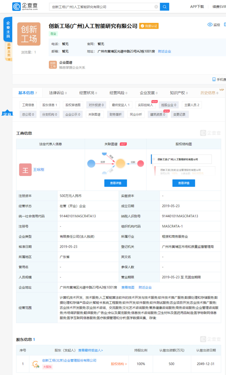This screenshot has height=375, width=226.
Task: Click 查看详情 under 关联图谱
Action: [116, 183]
